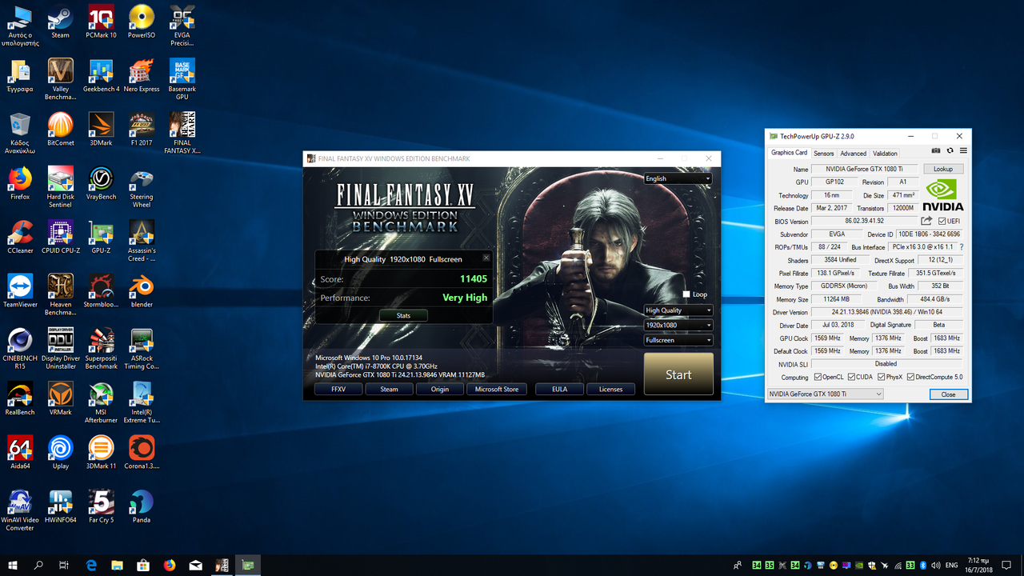Click the Microsoft Store button

coord(497,389)
